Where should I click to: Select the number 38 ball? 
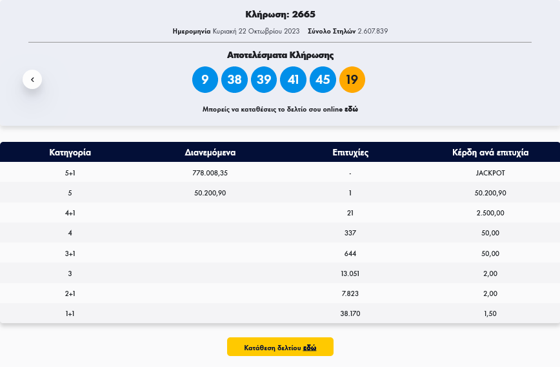[x=234, y=80]
